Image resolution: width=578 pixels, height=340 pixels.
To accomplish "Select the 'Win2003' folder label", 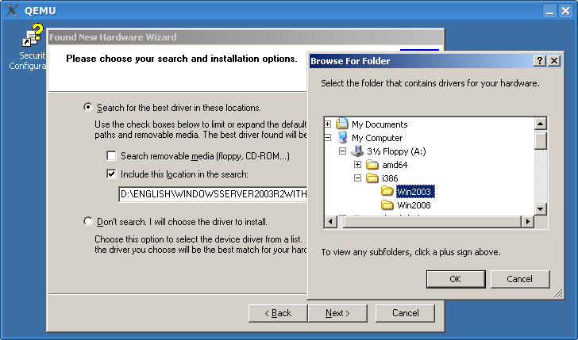I will tap(415, 191).
